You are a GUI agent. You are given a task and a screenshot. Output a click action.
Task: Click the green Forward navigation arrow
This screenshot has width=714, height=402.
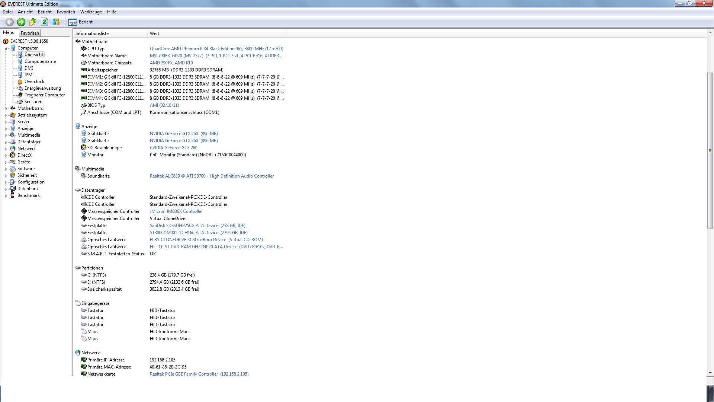pyautogui.click(x=21, y=22)
